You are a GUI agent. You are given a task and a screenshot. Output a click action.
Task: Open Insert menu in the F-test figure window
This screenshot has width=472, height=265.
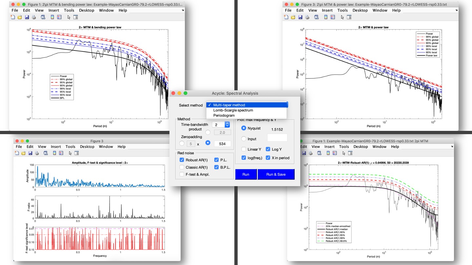[x=56, y=147]
